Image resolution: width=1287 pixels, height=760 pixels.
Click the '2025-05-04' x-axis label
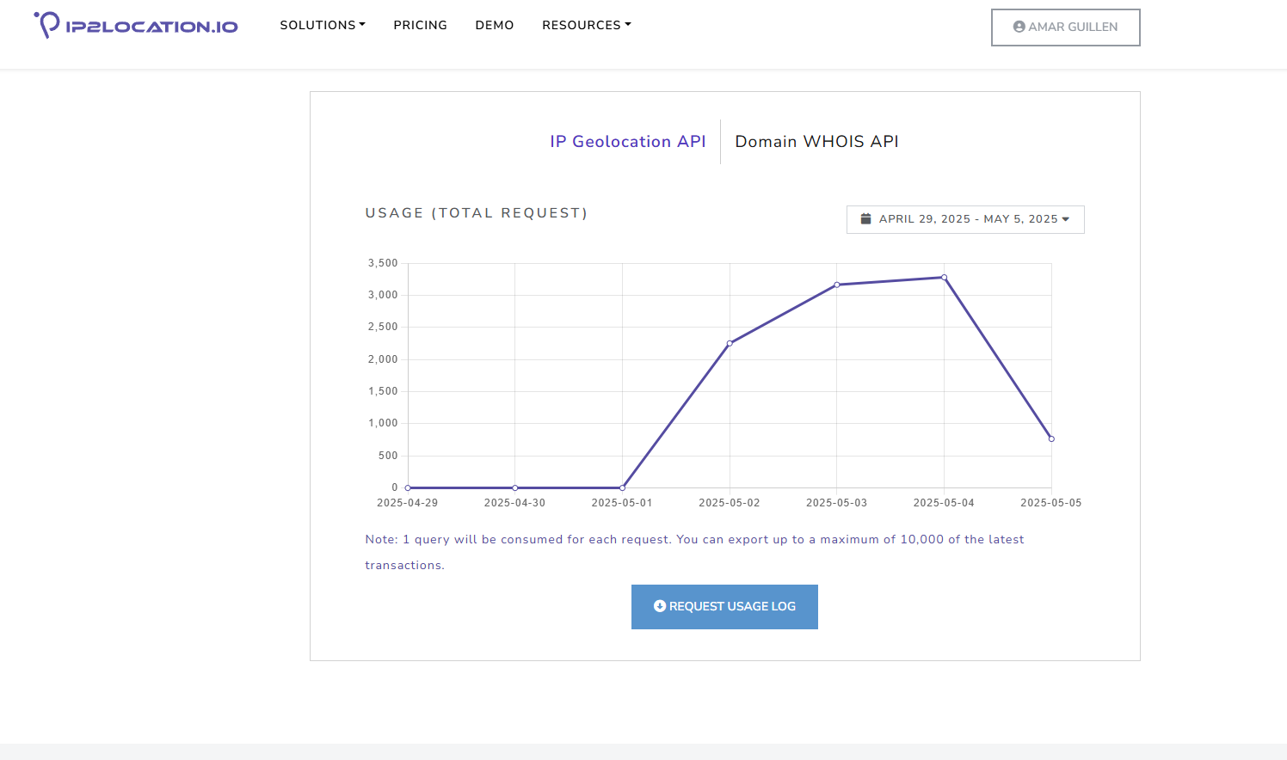tap(944, 503)
